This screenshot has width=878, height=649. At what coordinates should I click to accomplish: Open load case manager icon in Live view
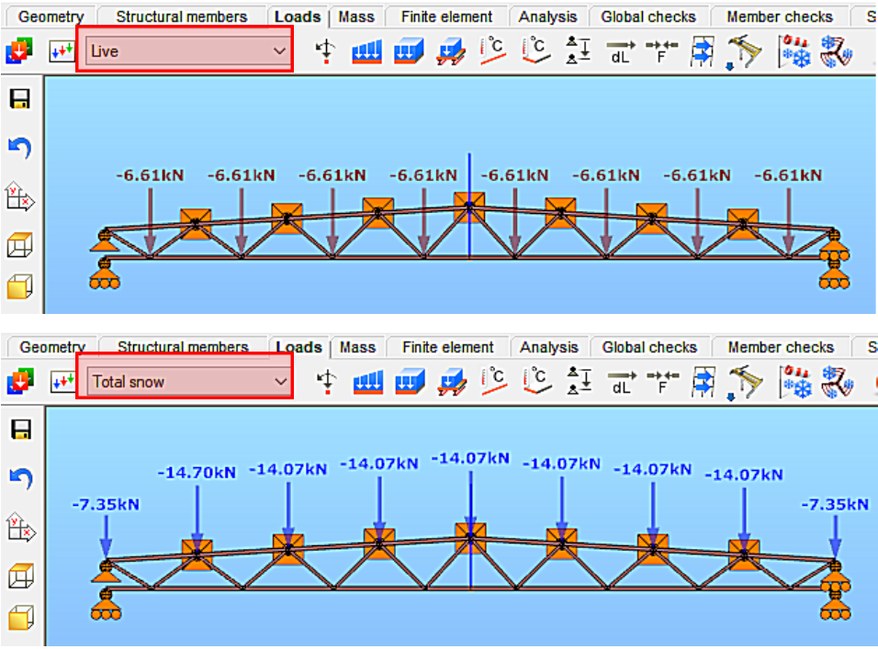point(19,50)
